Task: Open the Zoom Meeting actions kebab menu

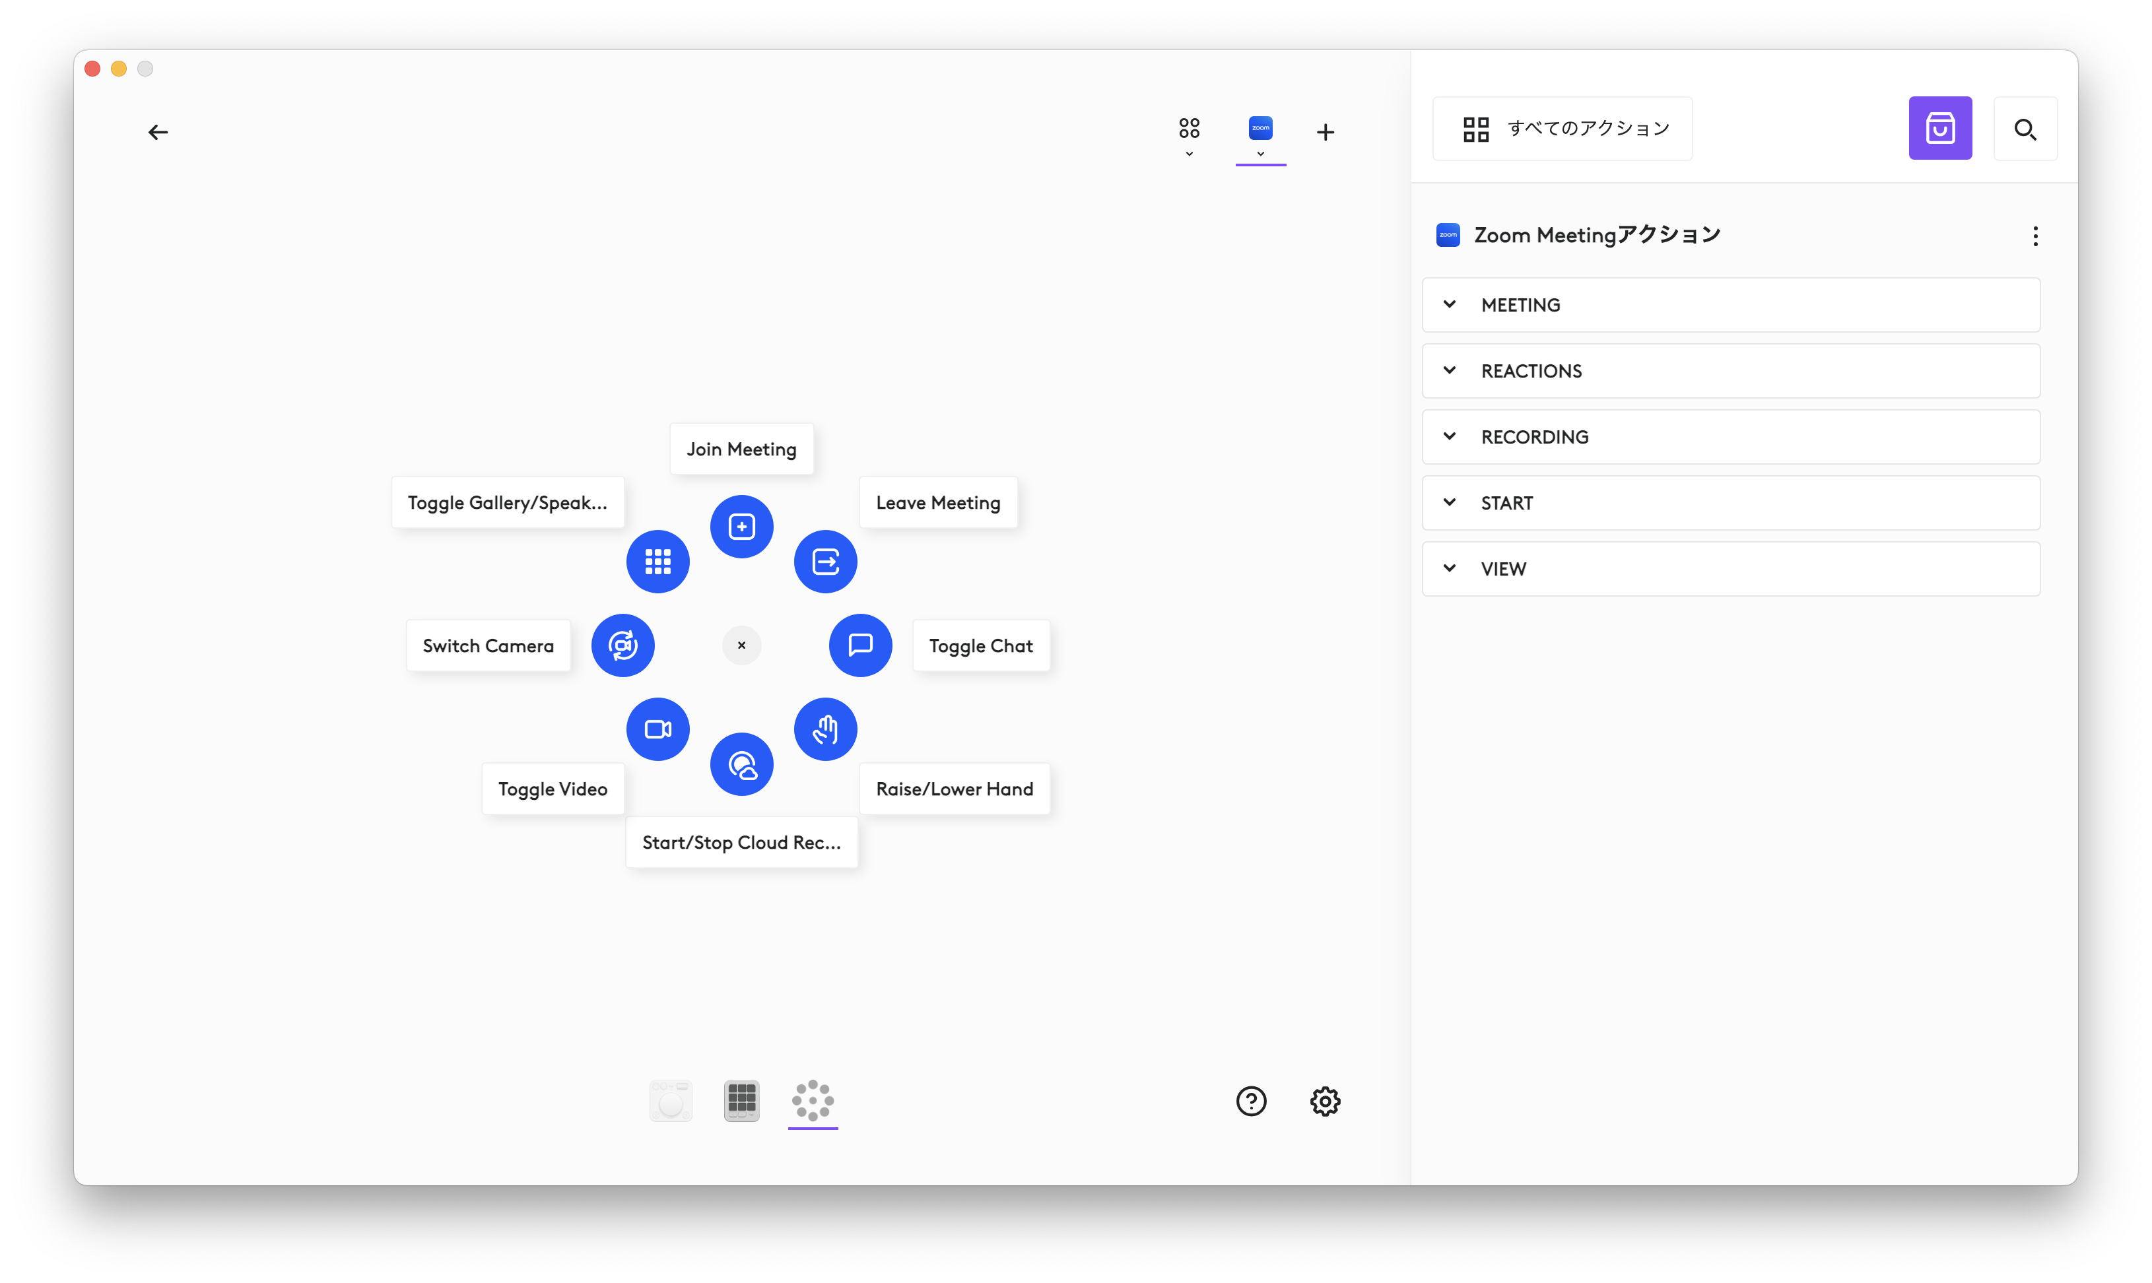Action: tap(2034, 236)
